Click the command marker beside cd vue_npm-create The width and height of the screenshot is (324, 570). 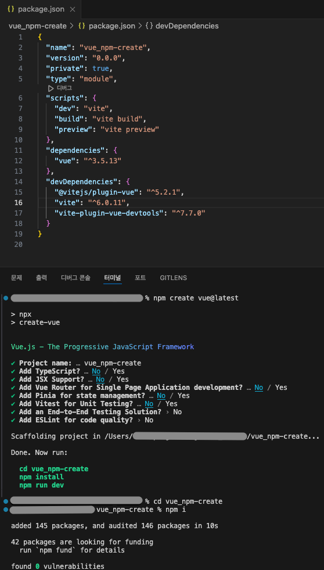(x=5, y=501)
